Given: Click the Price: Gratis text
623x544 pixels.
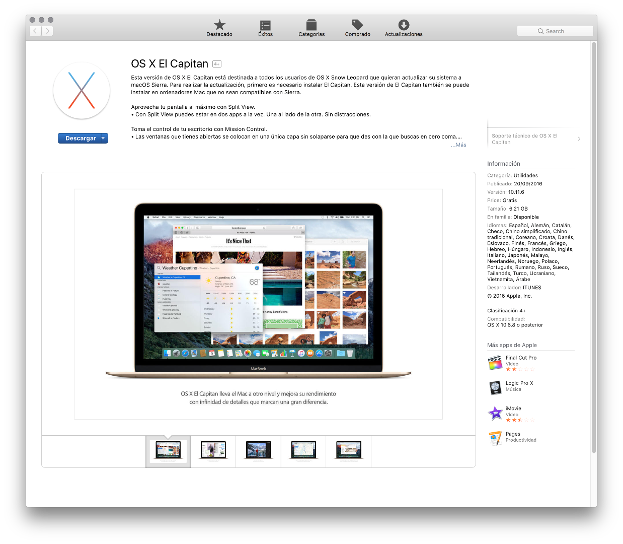Looking at the screenshot, I should pyautogui.click(x=502, y=200).
